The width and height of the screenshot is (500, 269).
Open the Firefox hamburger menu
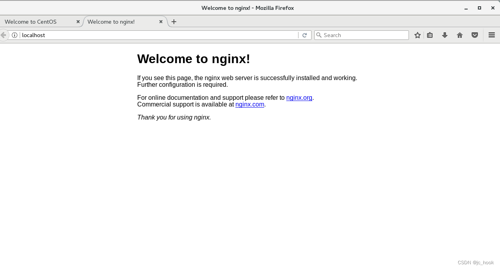click(492, 35)
